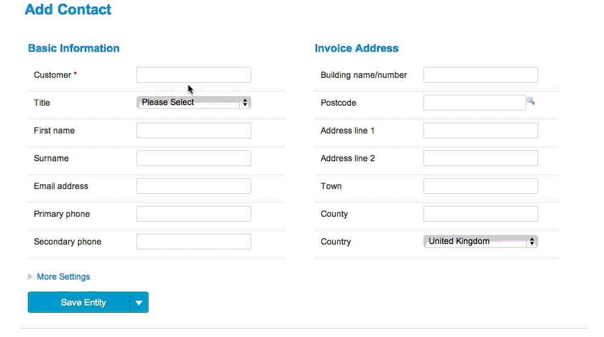Viewport: 604px width, 337px height.
Task: Select the Surname text box
Action: pos(194,158)
